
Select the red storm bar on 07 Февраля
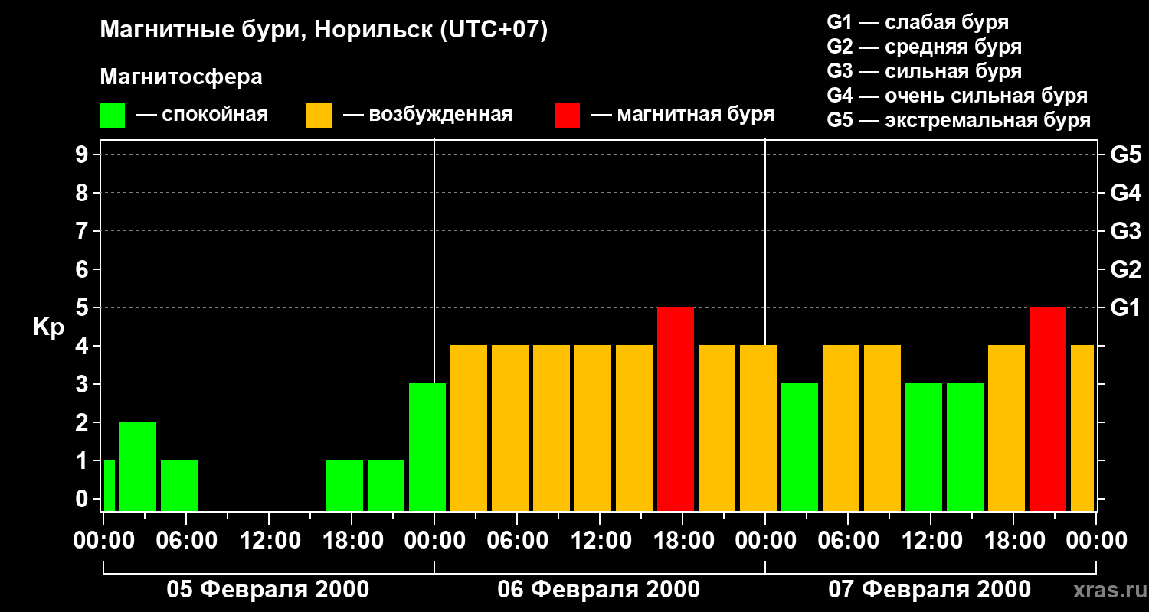(1048, 409)
